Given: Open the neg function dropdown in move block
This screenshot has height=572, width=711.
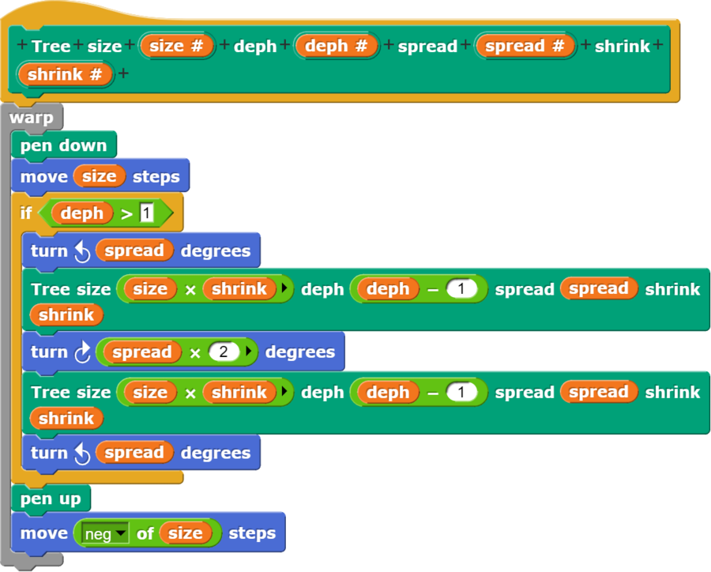Looking at the screenshot, I should tap(120, 534).
